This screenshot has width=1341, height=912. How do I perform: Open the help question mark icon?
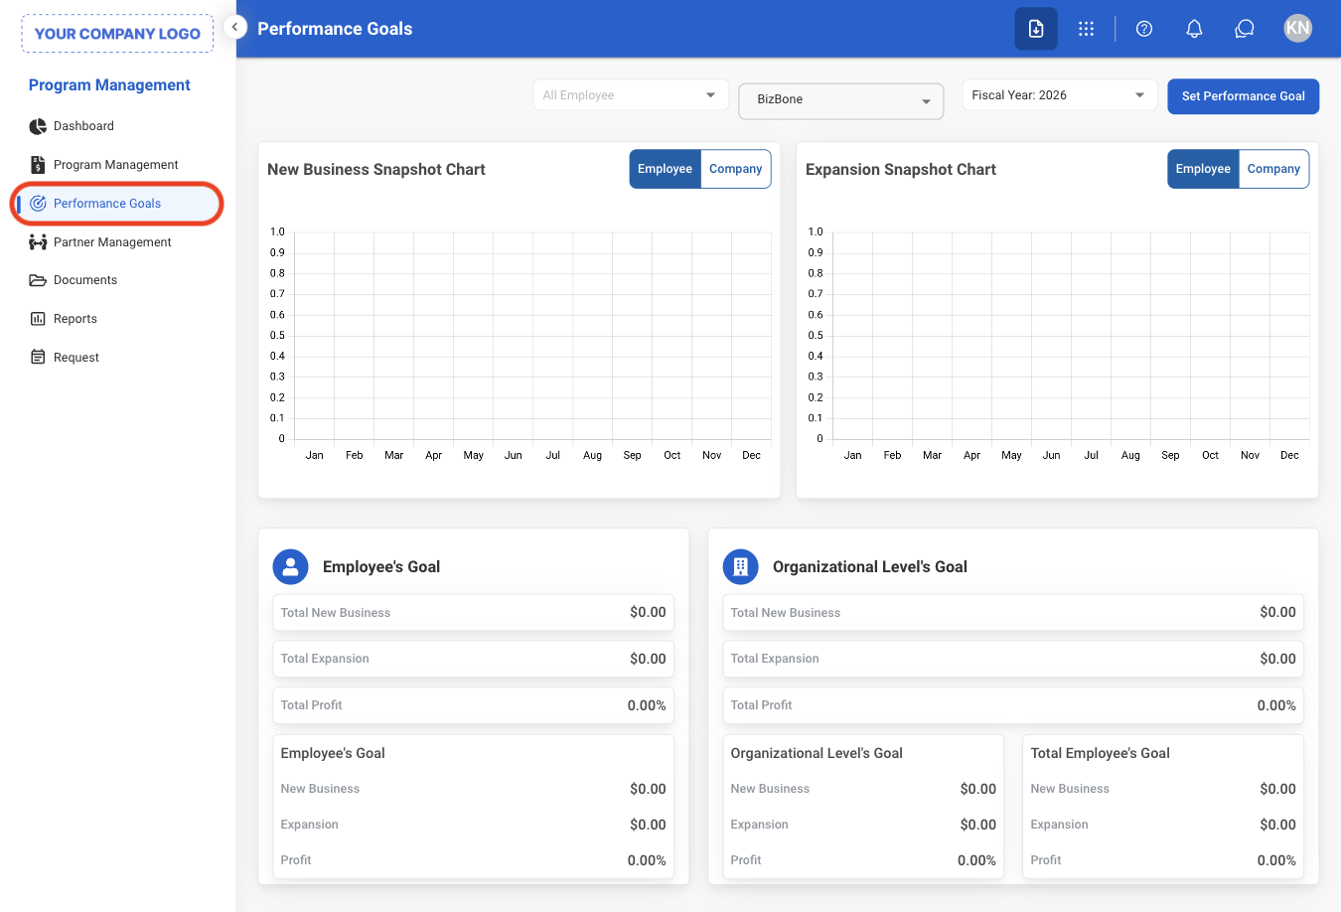pyautogui.click(x=1144, y=29)
